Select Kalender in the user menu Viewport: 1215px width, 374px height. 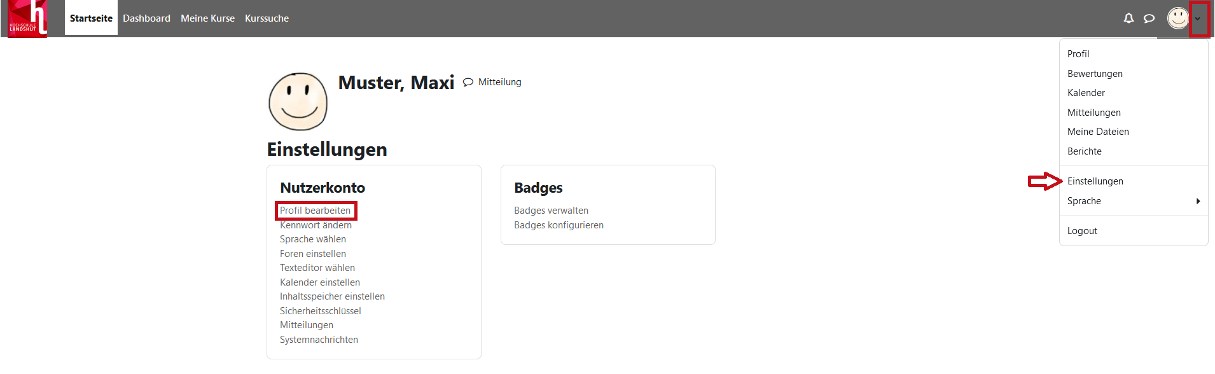click(1086, 93)
